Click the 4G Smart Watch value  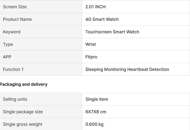[x=102, y=19]
